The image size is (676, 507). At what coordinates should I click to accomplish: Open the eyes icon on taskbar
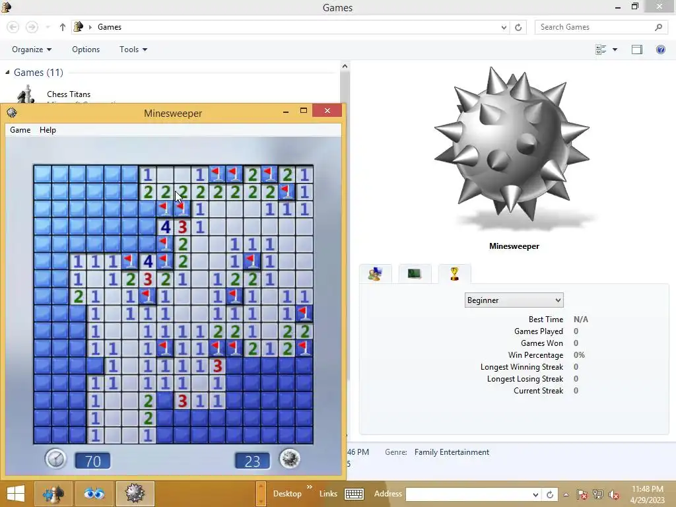[x=94, y=494]
